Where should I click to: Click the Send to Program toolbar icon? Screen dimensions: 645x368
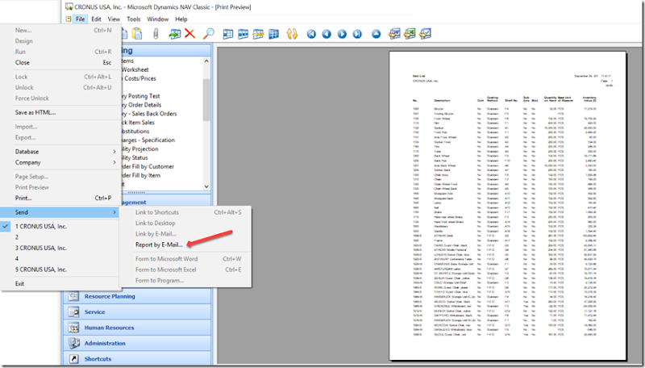tap(425, 34)
